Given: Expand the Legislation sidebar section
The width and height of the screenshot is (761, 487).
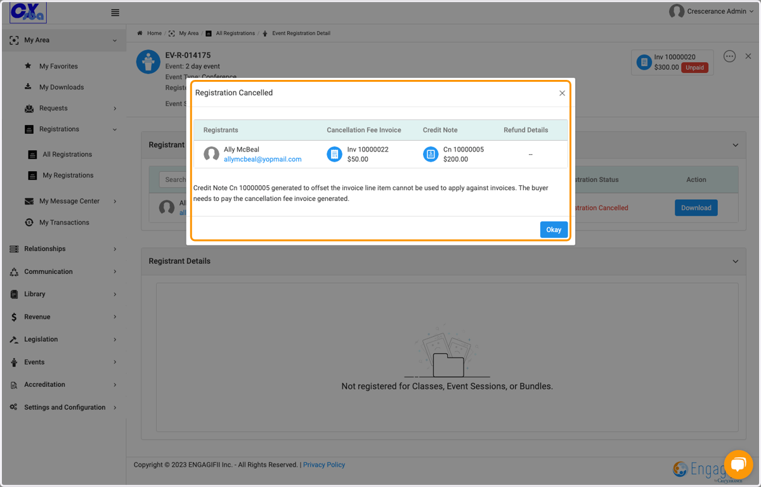Looking at the screenshot, I should click(x=115, y=340).
